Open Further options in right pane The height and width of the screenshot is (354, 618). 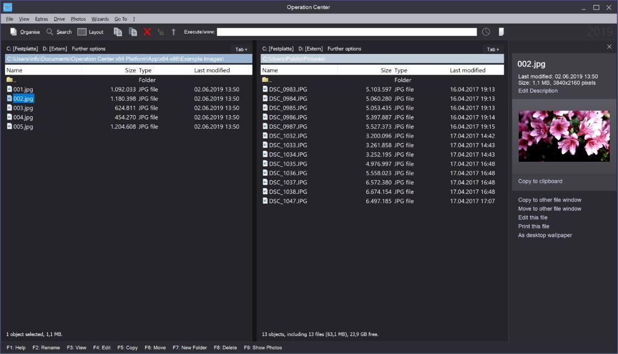coord(344,49)
